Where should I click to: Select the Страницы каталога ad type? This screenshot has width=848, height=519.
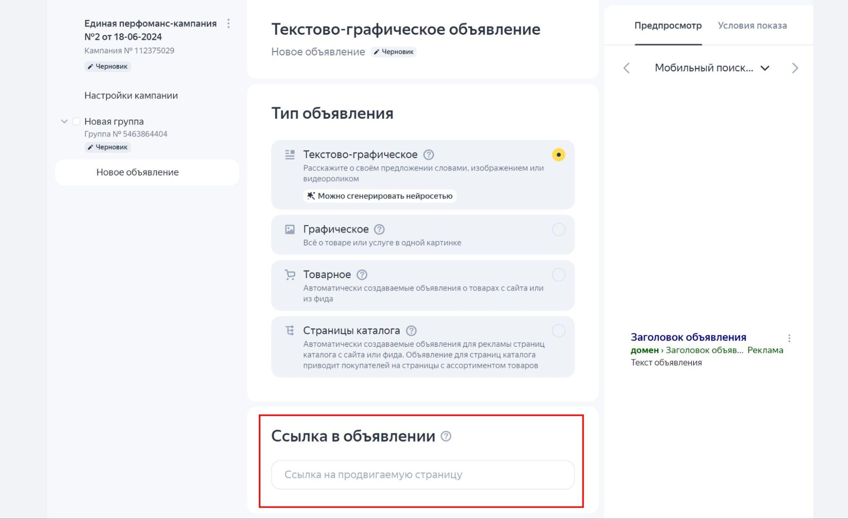[x=559, y=330]
